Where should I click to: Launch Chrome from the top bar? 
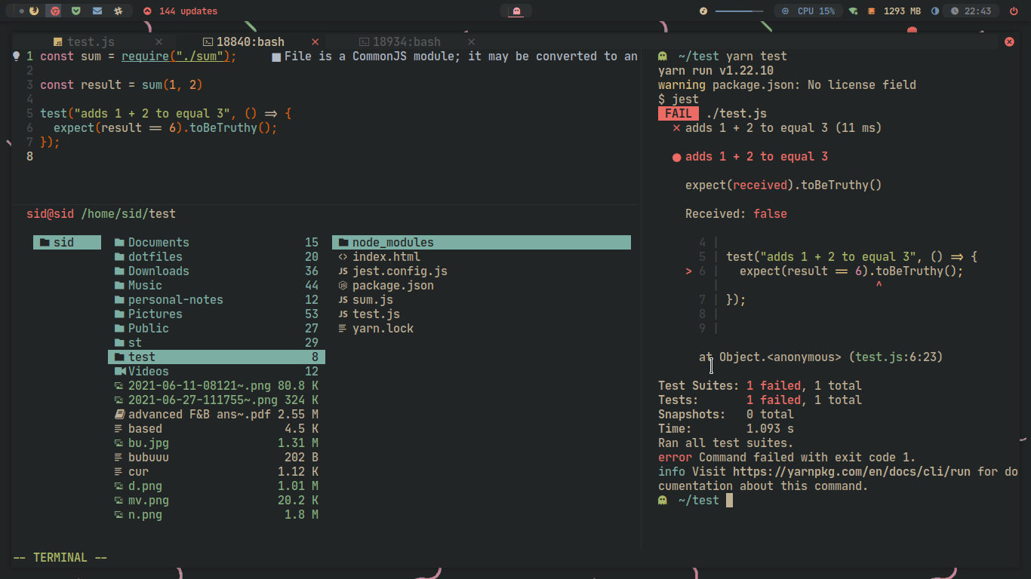point(54,11)
